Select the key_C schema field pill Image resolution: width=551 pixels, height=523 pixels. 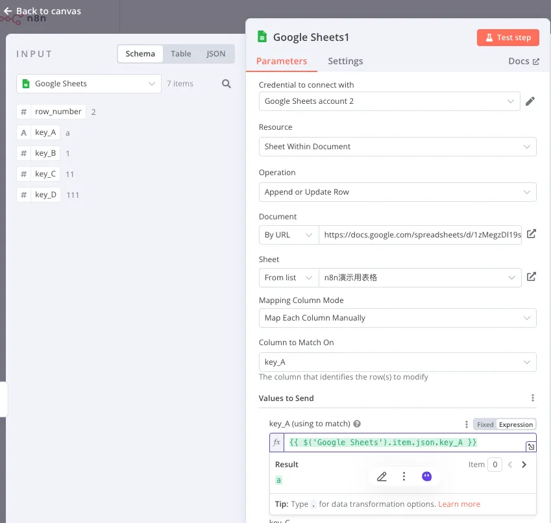tap(38, 174)
